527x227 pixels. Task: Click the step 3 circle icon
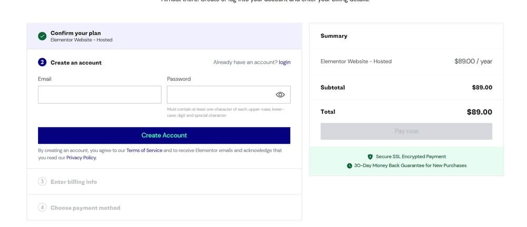[x=42, y=182]
